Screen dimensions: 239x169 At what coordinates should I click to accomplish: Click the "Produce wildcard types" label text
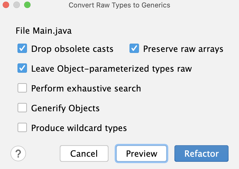(x=79, y=128)
